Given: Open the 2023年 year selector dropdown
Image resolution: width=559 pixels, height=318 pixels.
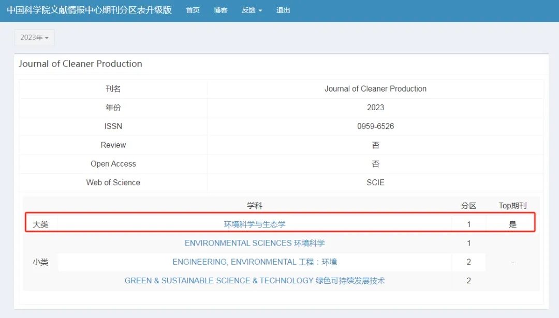Looking at the screenshot, I should pos(34,38).
